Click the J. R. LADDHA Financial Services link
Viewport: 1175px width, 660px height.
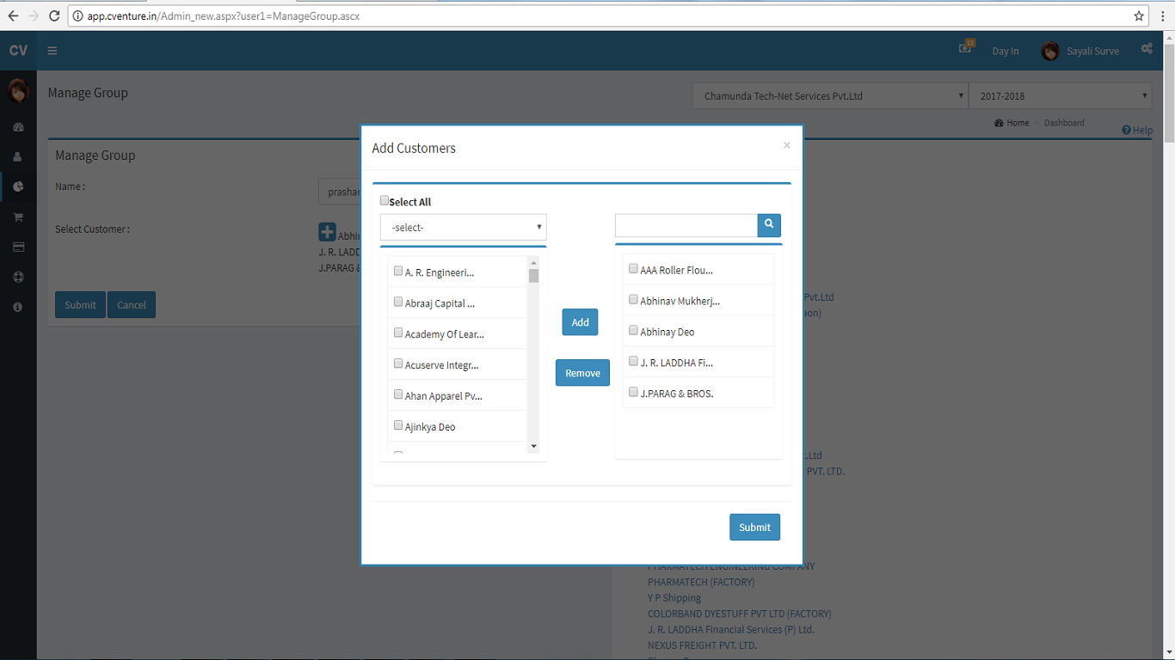coord(731,630)
